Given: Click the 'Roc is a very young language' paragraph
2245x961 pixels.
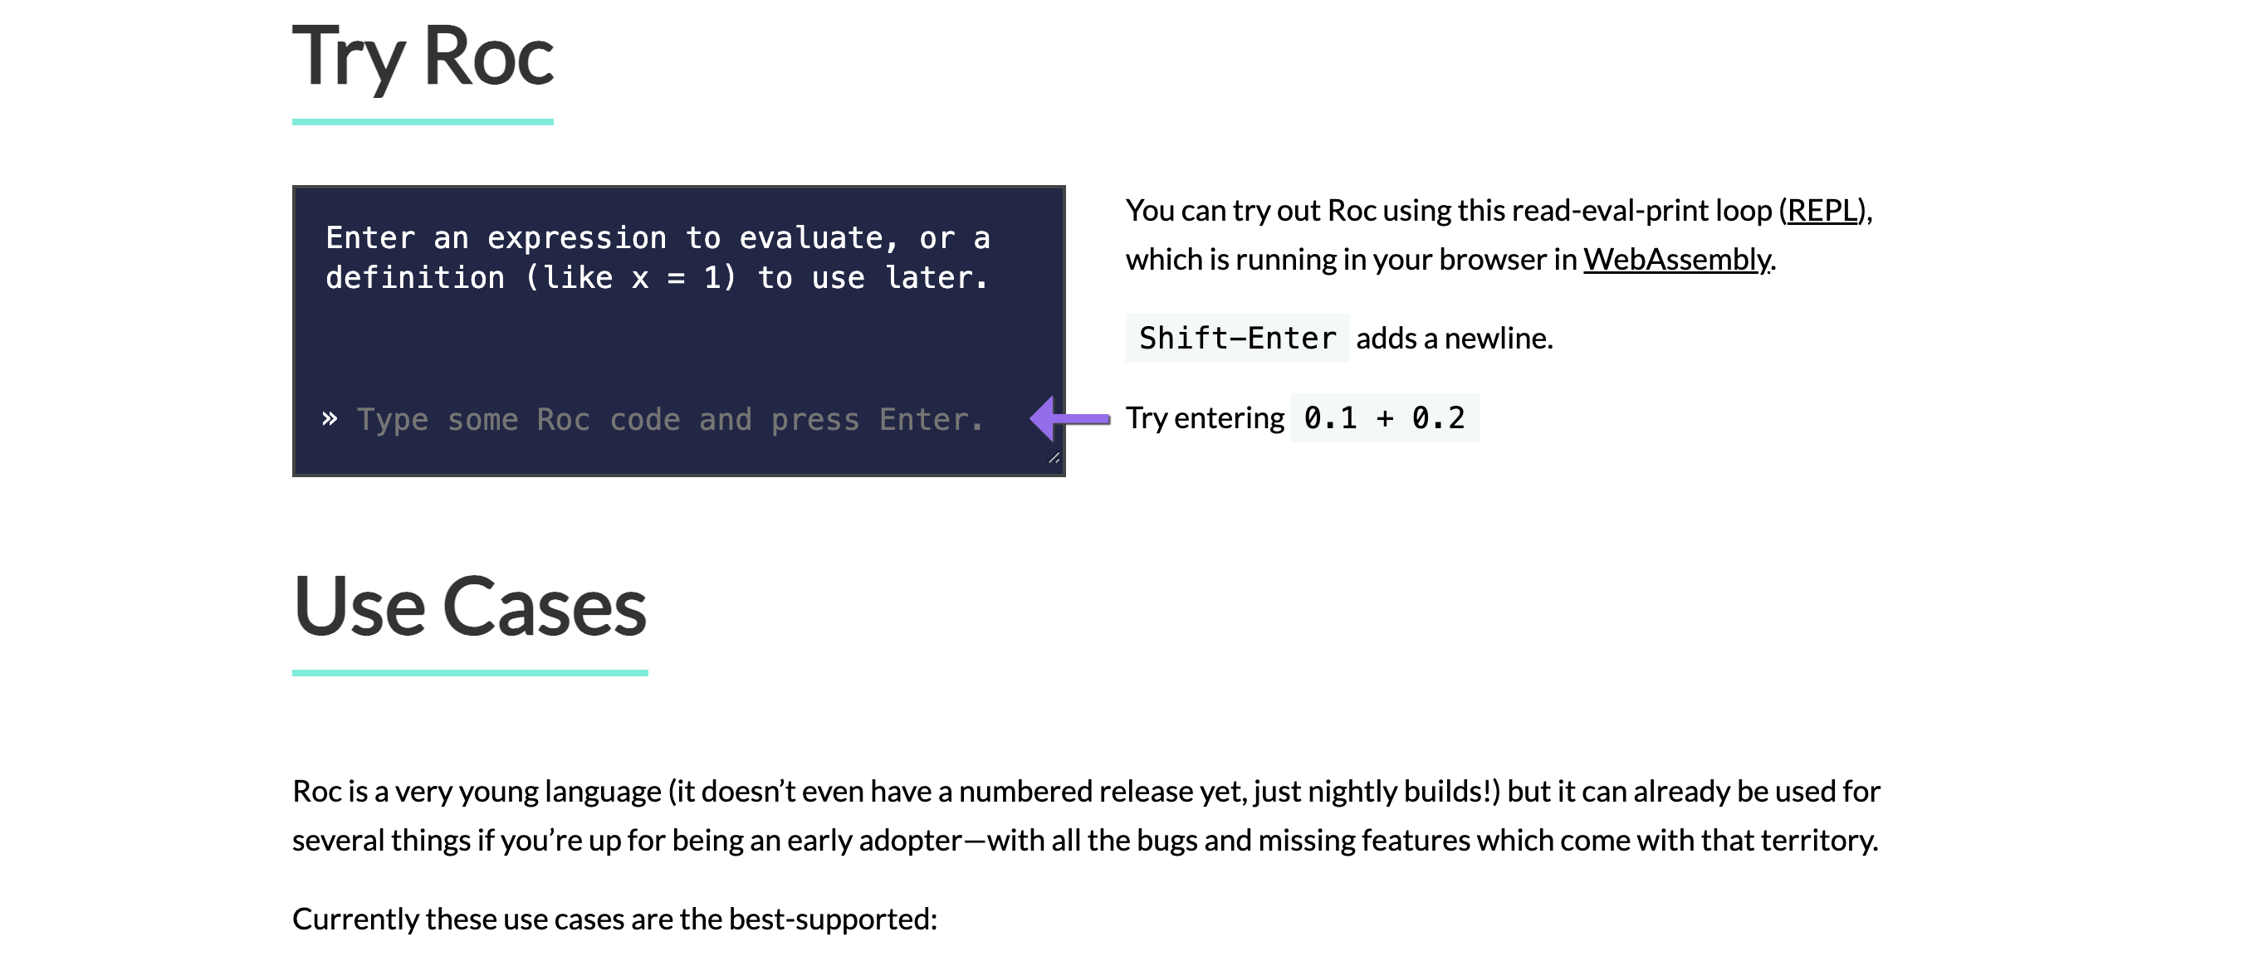Looking at the screenshot, I should [x=1086, y=816].
